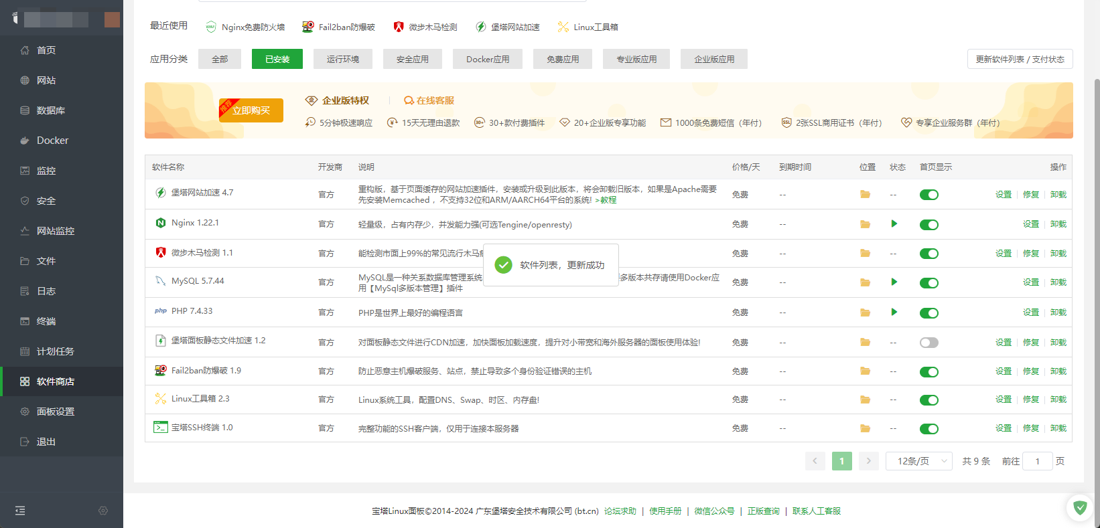Open the 12条/页 page size dropdown

click(x=919, y=461)
